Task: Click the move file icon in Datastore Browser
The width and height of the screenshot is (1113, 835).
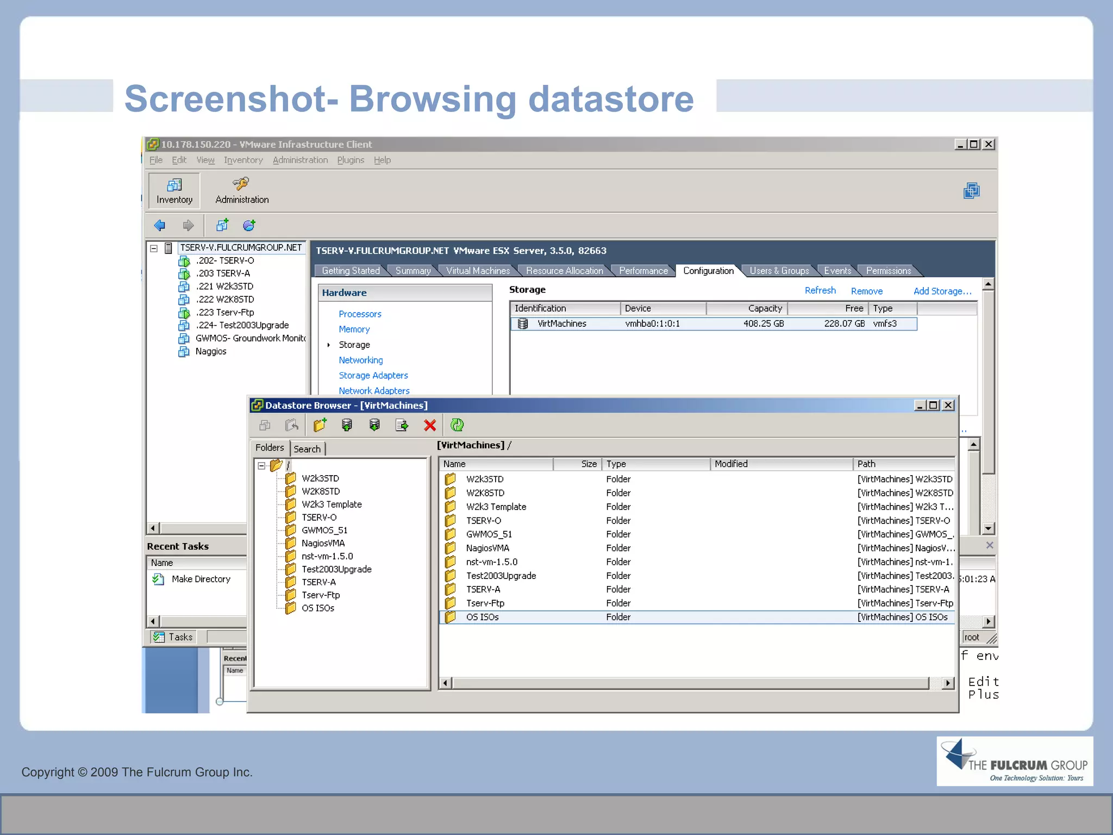Action: pos(402,425)
